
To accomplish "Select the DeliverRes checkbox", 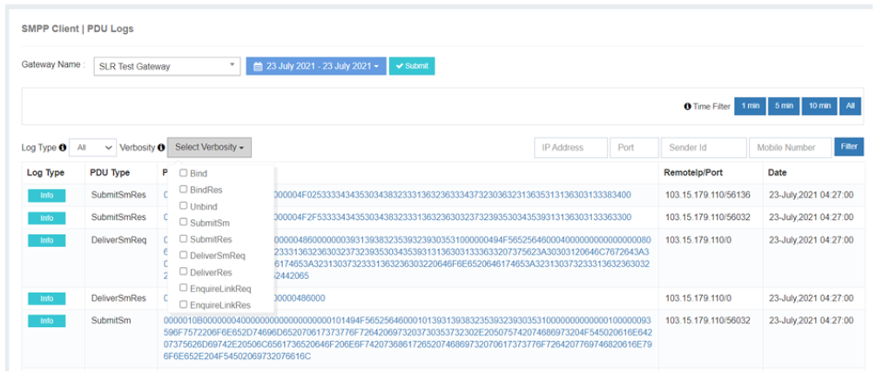I will [184, 271].
